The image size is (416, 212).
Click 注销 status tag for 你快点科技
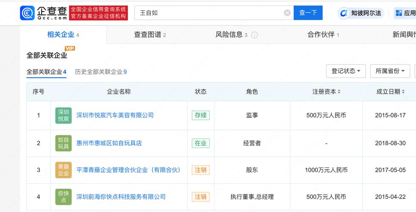point(200,197)
